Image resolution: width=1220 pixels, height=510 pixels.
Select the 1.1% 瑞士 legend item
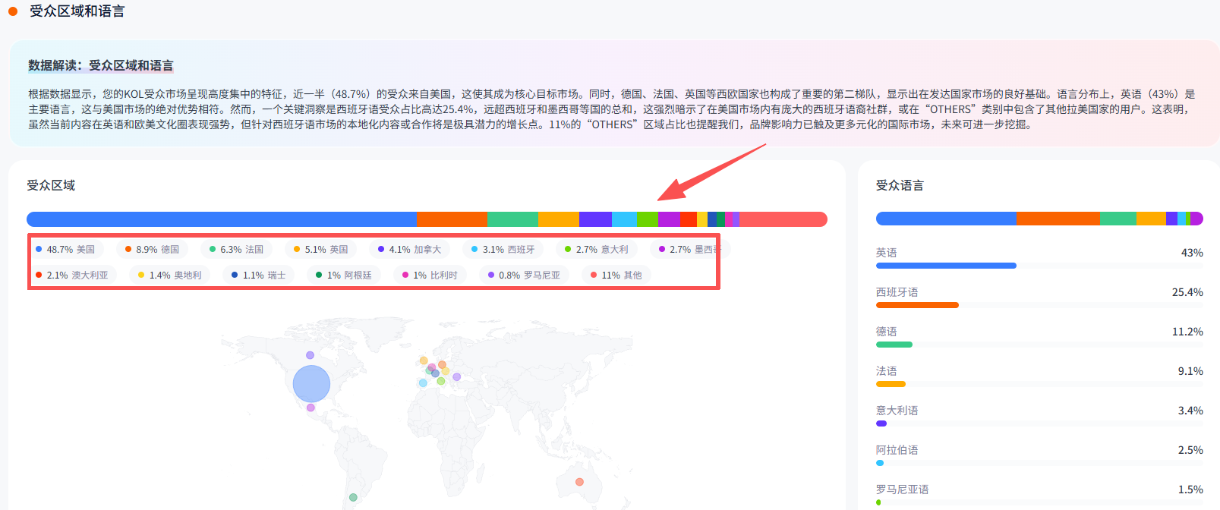pyautogui.click(x=259, y=275)
